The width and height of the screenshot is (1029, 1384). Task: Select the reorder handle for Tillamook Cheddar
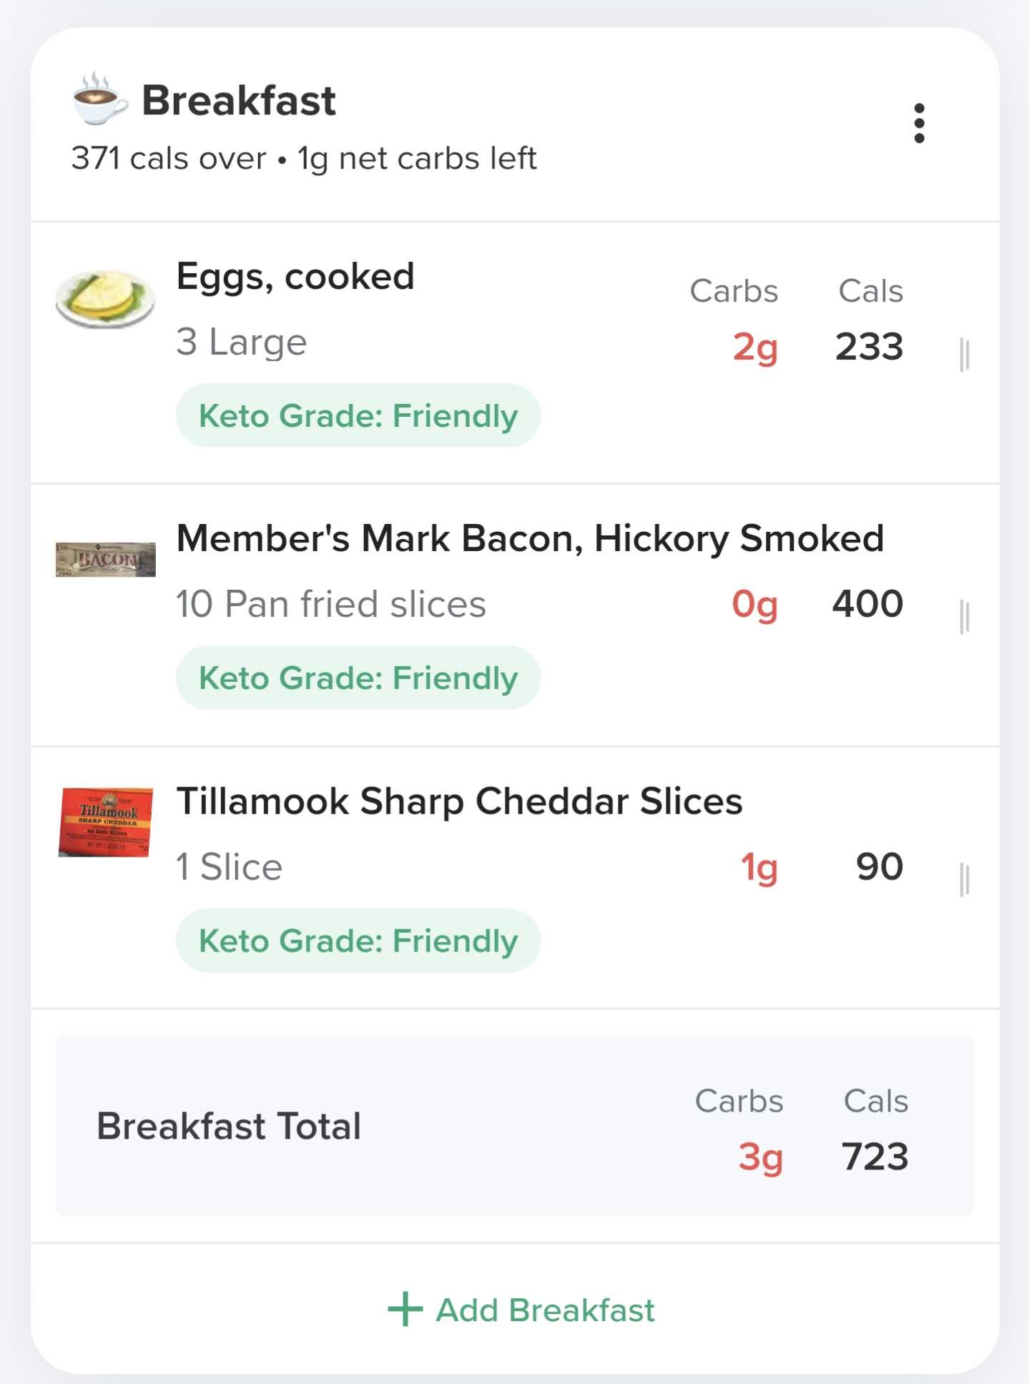pos(964,880)
